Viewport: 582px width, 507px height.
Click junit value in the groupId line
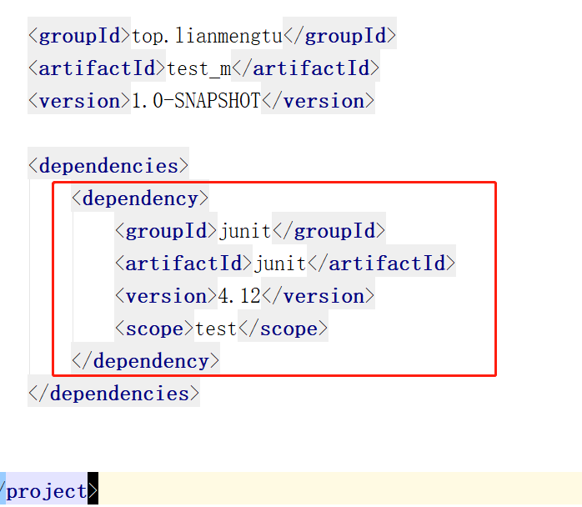click(244, 232)
